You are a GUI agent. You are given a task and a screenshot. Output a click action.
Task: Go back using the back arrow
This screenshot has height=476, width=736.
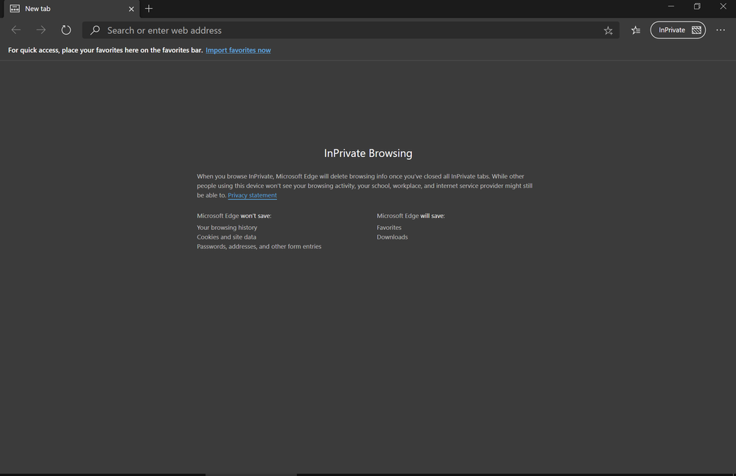tap(16, 30)
